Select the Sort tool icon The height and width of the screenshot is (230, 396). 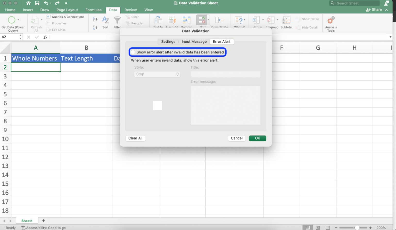click(x=105, y=20)
